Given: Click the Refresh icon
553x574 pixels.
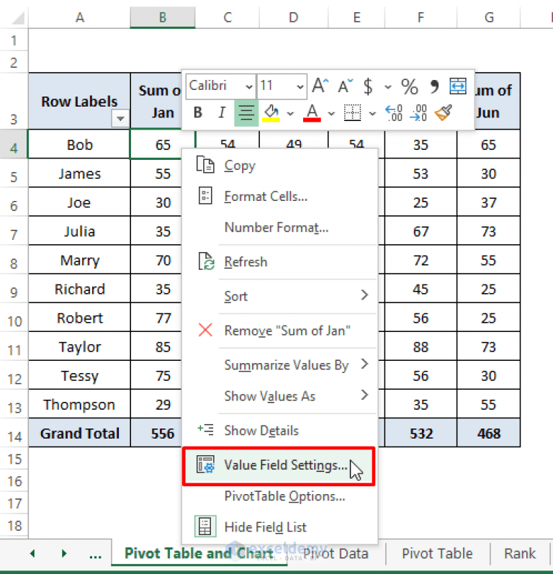Looking at the screenshot, I should click(206, 261).
